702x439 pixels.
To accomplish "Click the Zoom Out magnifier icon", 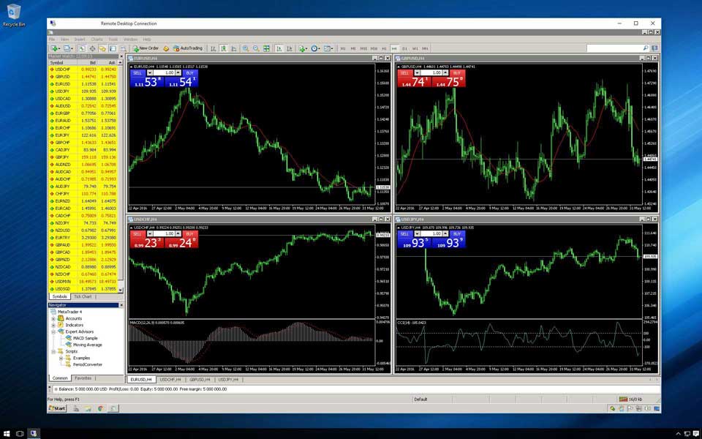I will pyautogui.click(x=256, y=48).
